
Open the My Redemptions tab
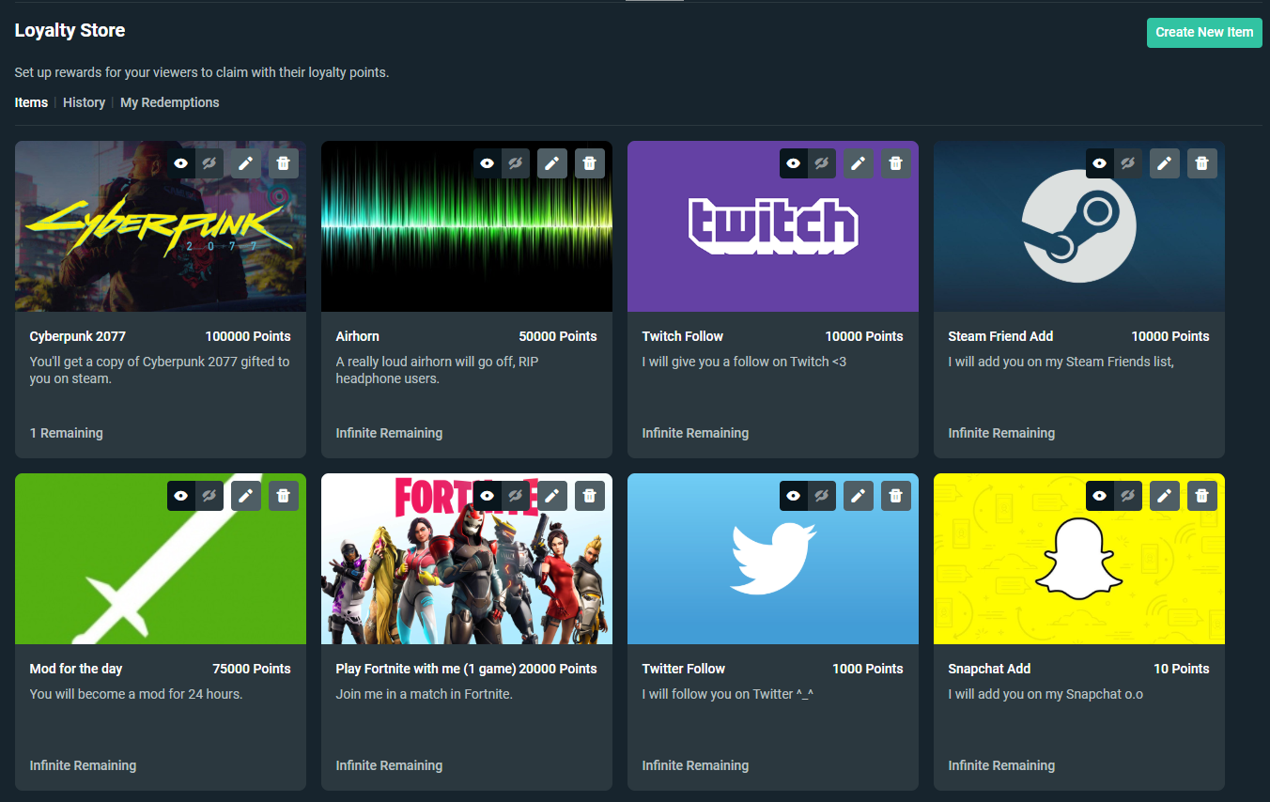tap(170, 102)
